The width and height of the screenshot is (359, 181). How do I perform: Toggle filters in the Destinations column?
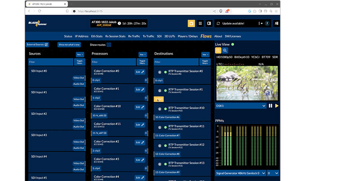pos(205,62)
